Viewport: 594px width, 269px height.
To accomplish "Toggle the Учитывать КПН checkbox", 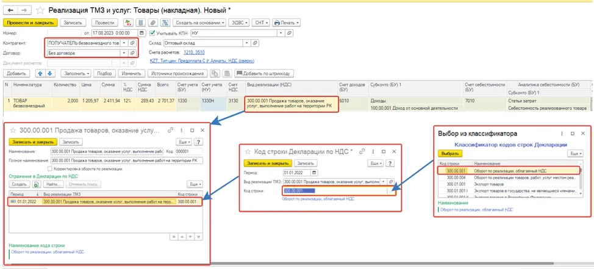I will [x=153, y=33].
